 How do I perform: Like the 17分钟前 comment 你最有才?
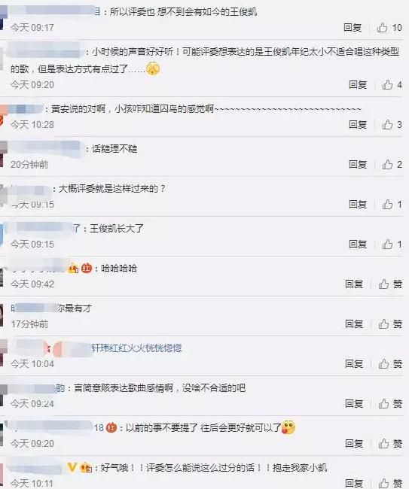383,324
